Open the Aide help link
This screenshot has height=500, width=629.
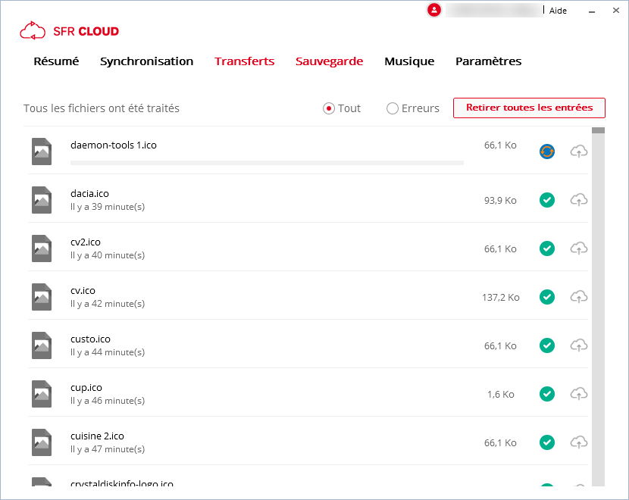pos(558,11)
